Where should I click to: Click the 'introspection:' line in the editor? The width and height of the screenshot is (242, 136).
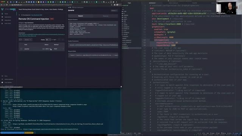pos(161,40)
